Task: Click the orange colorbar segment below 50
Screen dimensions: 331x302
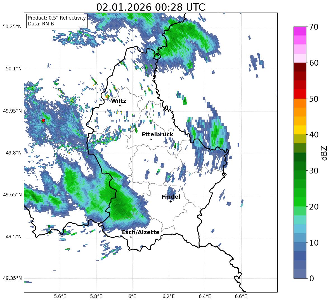Action: pos(300,103)
